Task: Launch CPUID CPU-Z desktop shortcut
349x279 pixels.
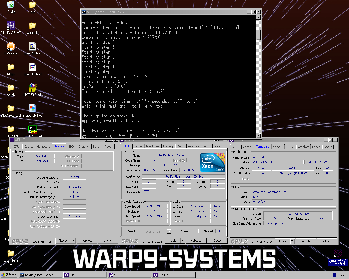Action: 11,25
